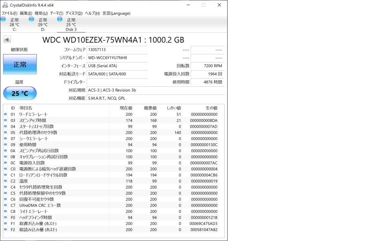389x241 pixels.
Task: Click status dot for ライトエラーレート row
Action: 6,211
